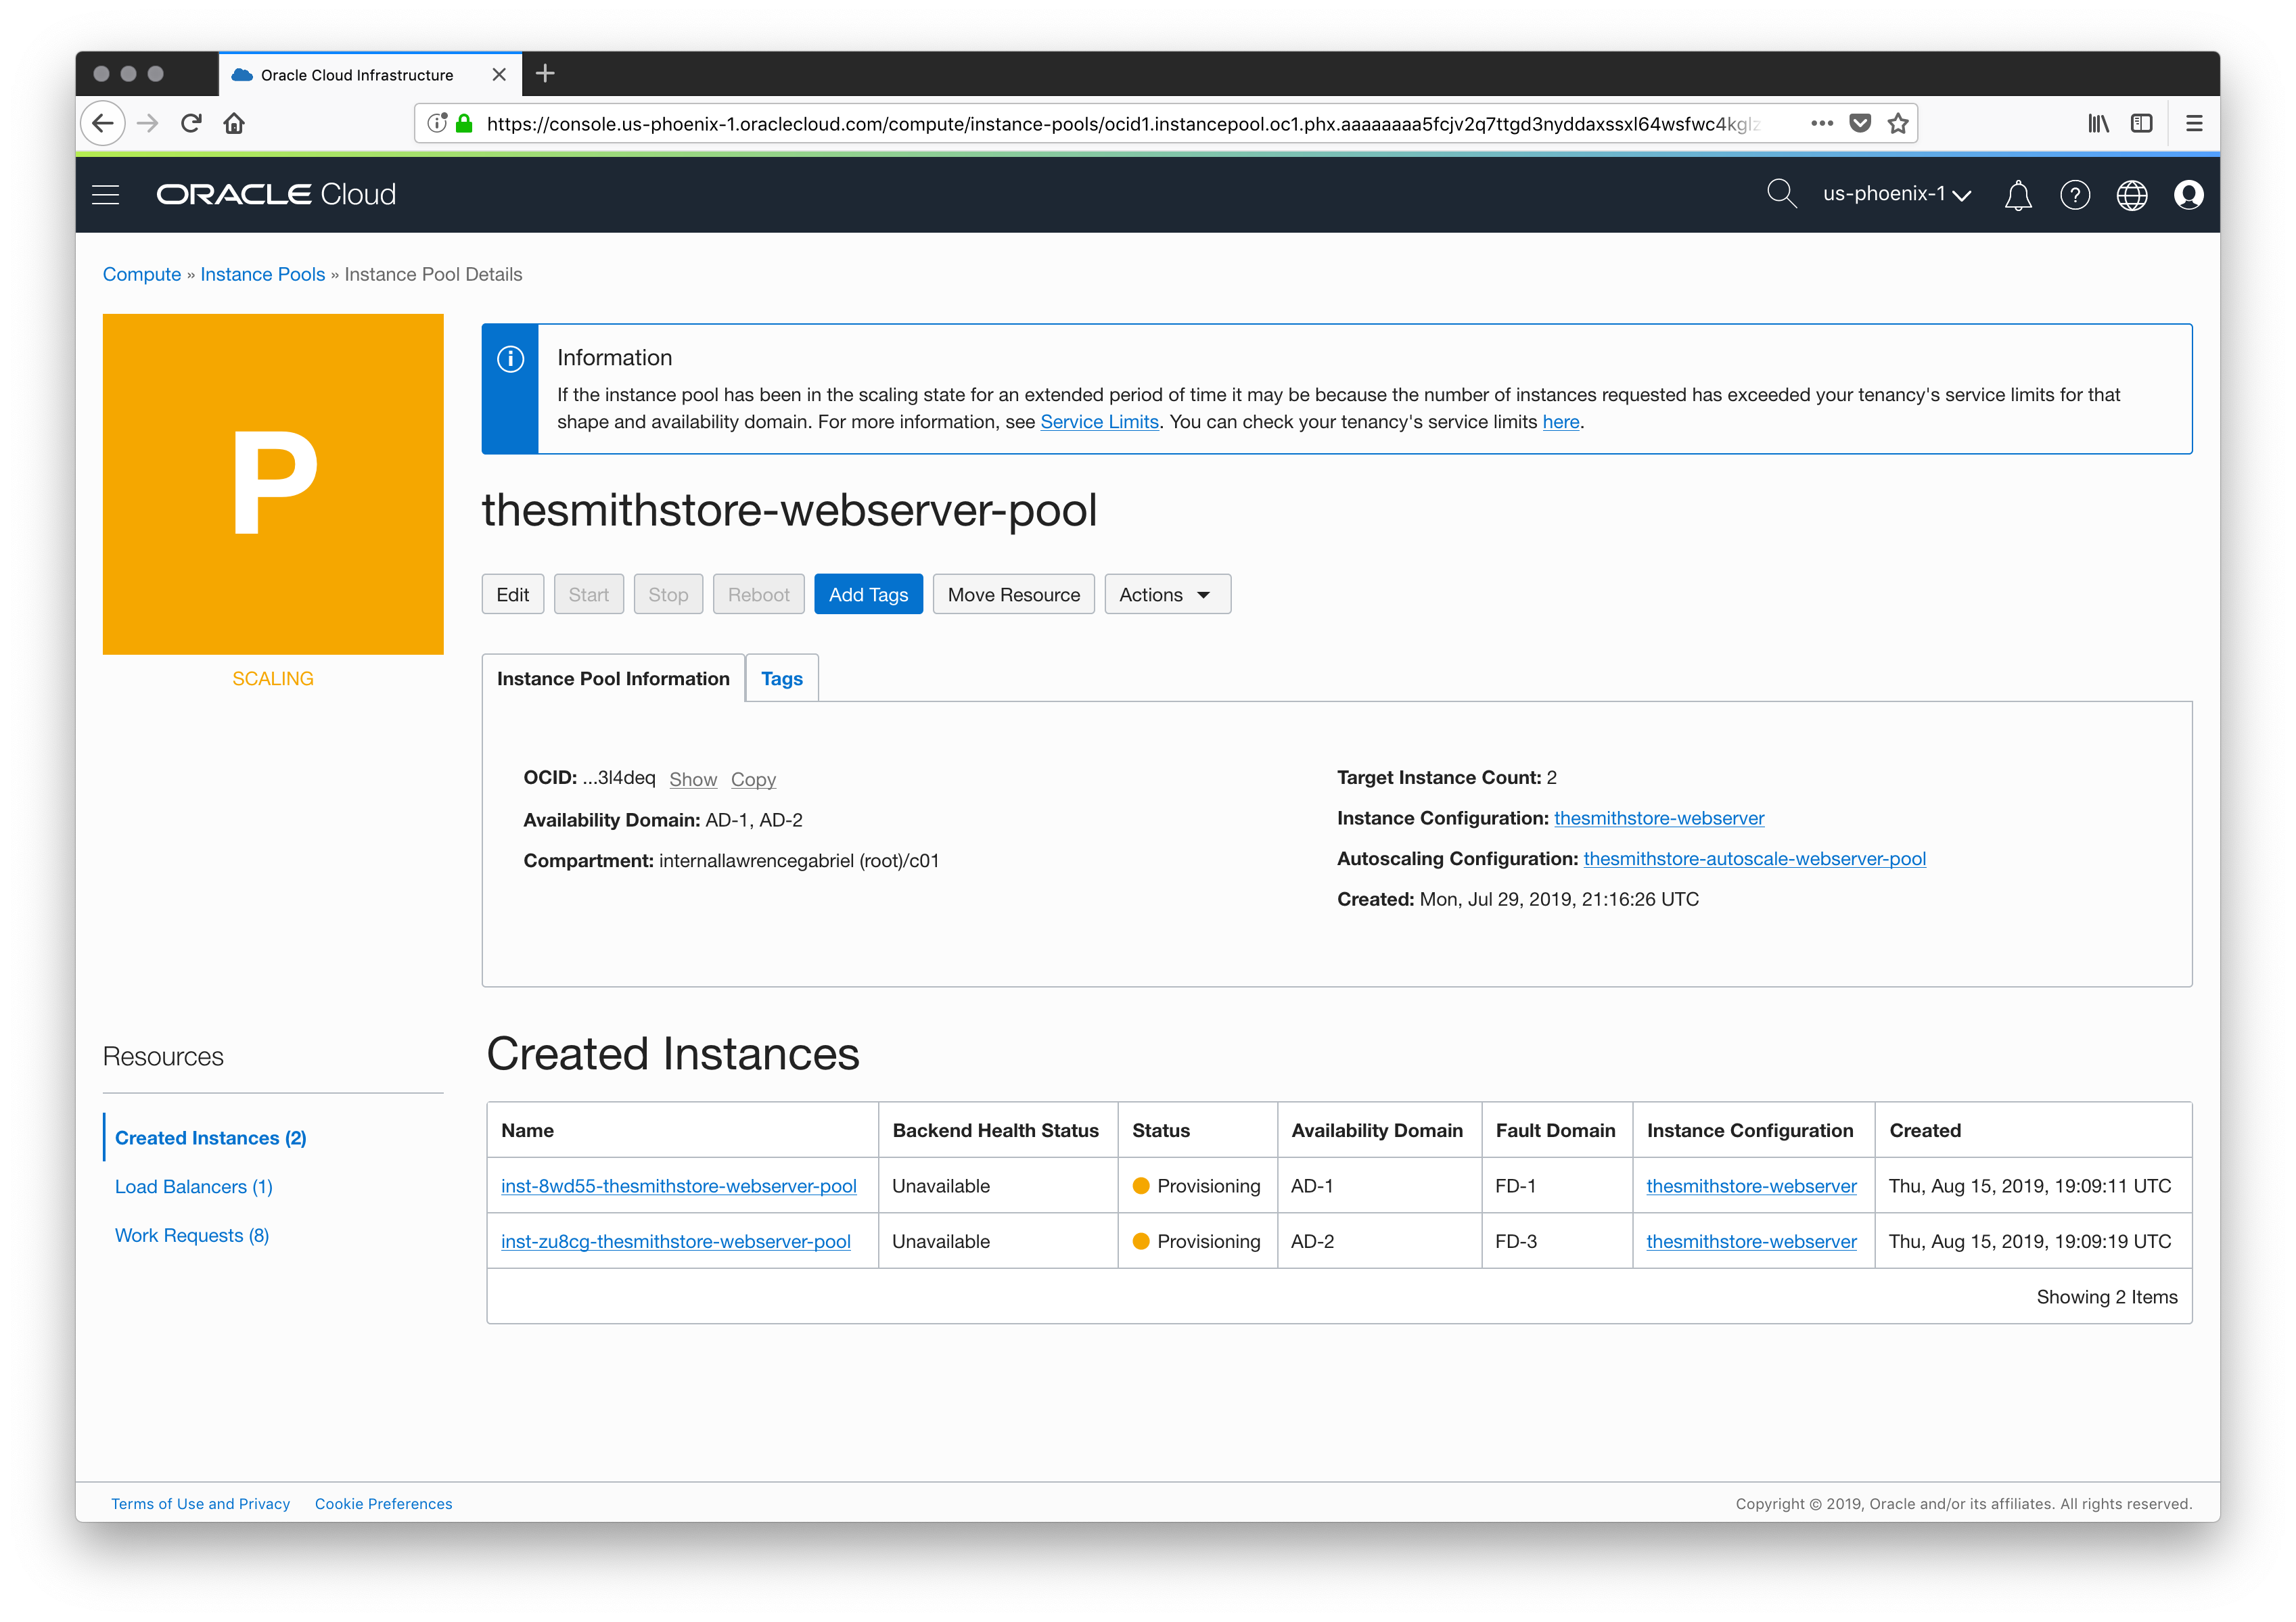
Task: Open page actions ellipsis in address bar
Action: coord(1821,124)
